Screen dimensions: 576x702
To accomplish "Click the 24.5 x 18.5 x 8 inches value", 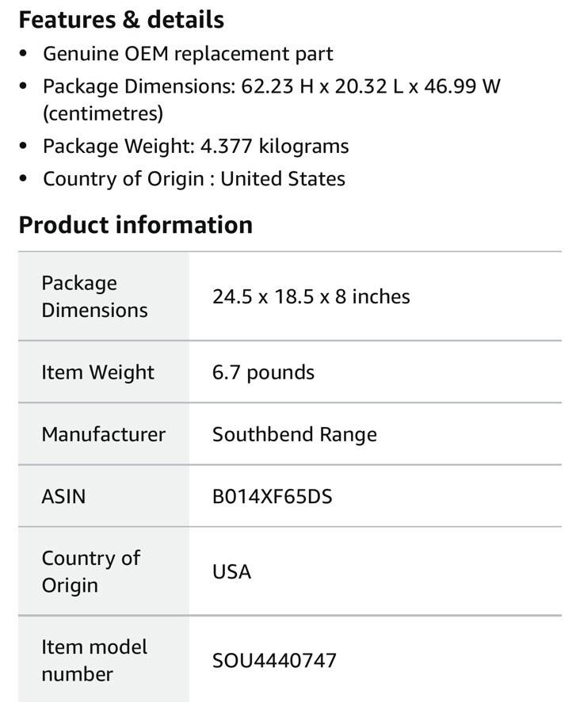I will (311, 297).
